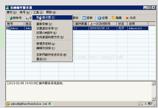The width and height of the screenshot is (158, 108).
Task: Click the mail count cell showing 1
Action: click(x=82, y=28)
